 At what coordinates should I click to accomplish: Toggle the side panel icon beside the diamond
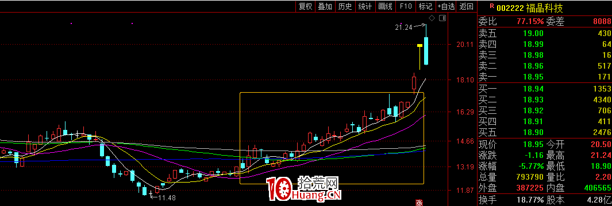click(x=442, y=18)
